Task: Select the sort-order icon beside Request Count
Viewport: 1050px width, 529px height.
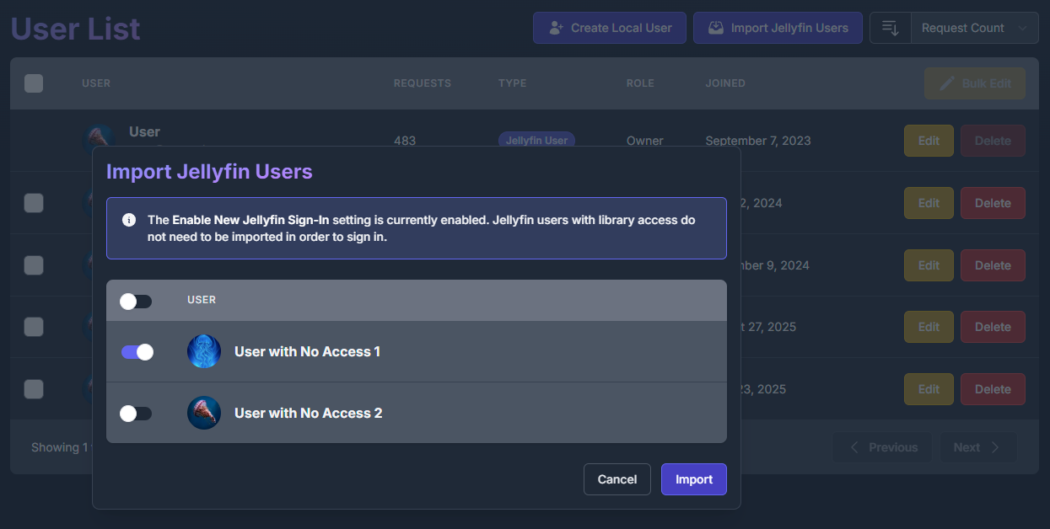Action: 890,28
